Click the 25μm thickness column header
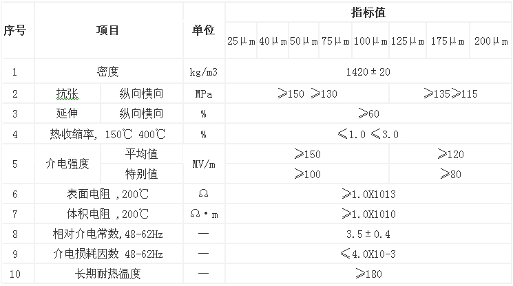Image resolution: width=513 pixels, height=286 pixels. click(241, 41)
